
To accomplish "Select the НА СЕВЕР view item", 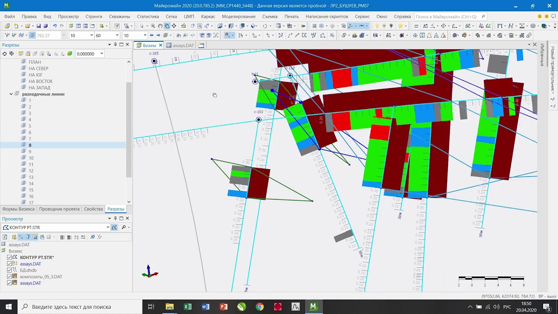I will (38, 68).
